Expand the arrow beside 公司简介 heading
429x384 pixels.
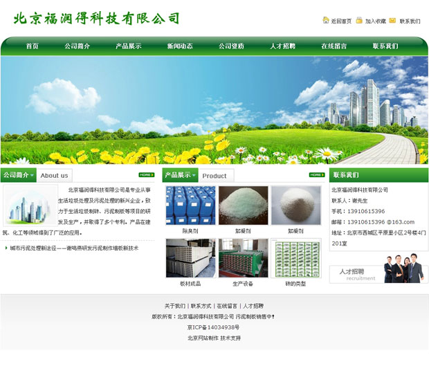[x=32, y=176]
